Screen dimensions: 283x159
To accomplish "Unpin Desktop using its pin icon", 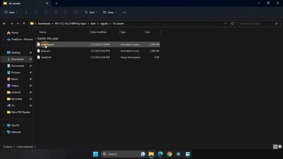I will click(31, 53).
